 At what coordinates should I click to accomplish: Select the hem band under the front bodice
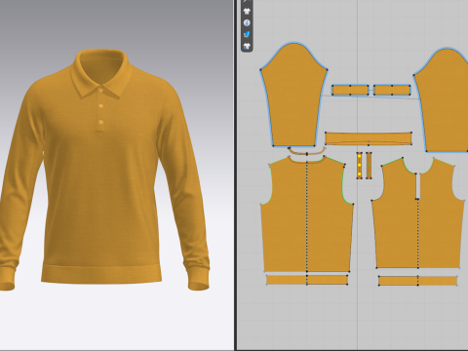[x=307, y=280]
